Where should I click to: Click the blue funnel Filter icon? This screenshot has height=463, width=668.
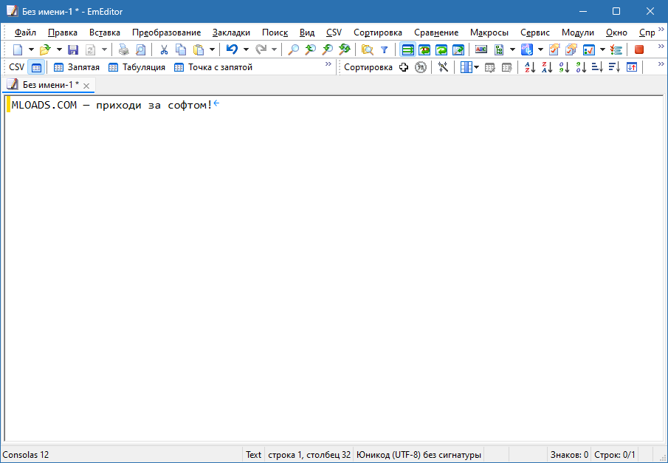[x=385, y=50]
